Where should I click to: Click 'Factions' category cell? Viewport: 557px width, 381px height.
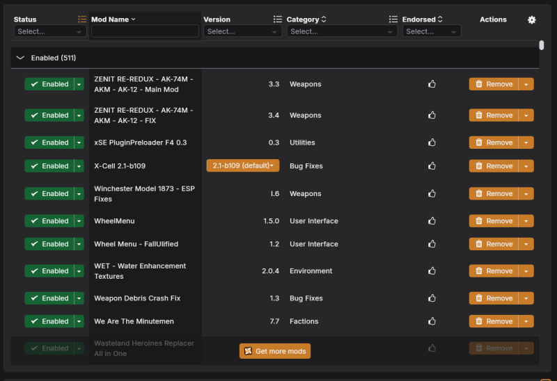click(304, 321)
